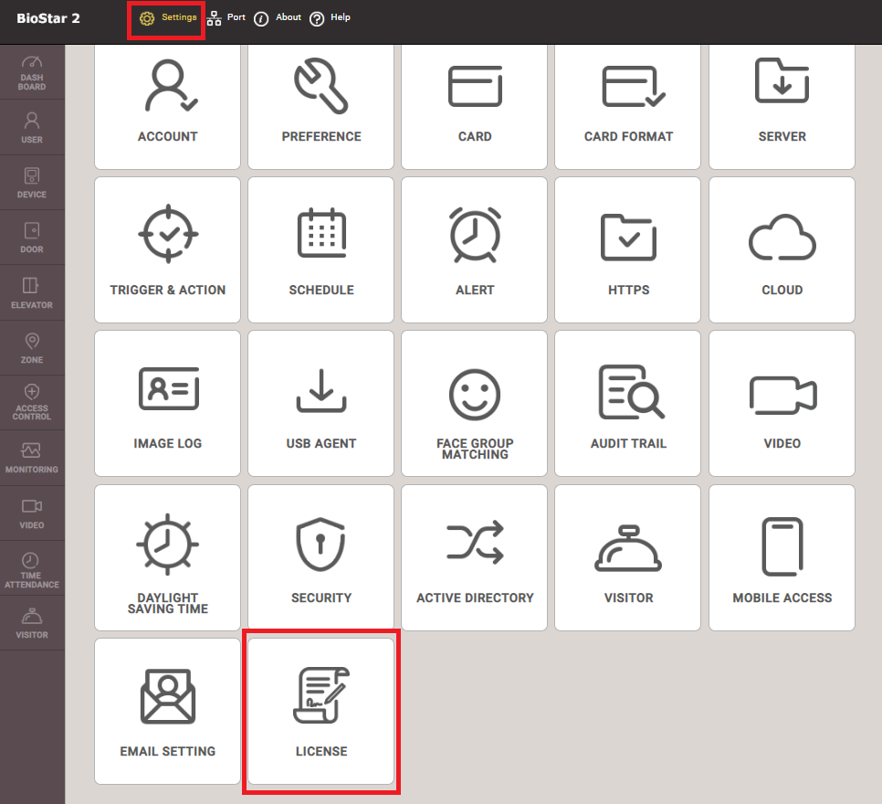Open the Face Group Matching tile
Viewport: 882px width, 804px height.
pyautogui.click(x=475, y=403)
